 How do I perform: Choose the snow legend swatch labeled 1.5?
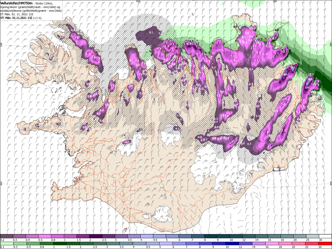[83, 236]
